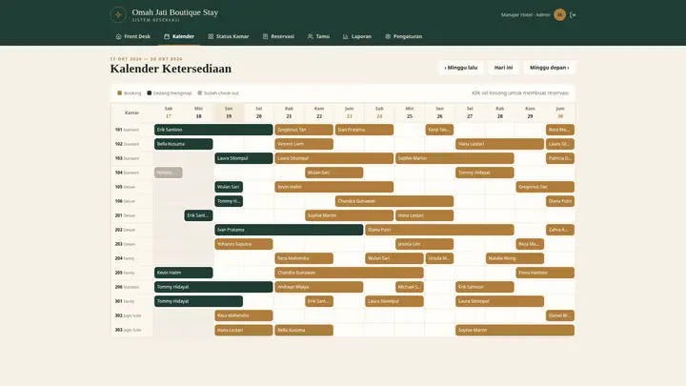Click the Sen 19 day column header
The width and height of the screenshot is (686, 386).
click(x=229, y=112)
